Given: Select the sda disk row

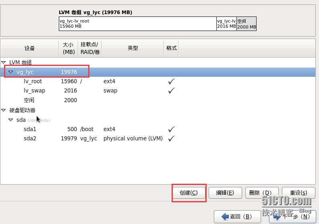Looking at the screenshot, I should (x=158, y=120).
